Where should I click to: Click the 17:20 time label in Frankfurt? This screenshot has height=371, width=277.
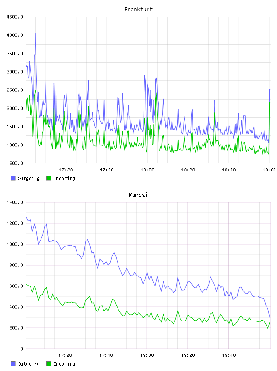pyautogui.click(x=66, y=170)
